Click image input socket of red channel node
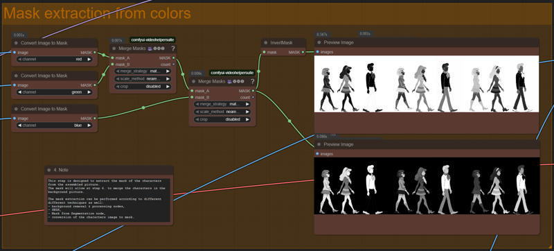 (x=15, y=52)
